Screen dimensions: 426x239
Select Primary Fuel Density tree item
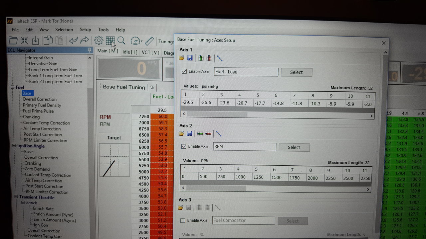tap(42, 105)
